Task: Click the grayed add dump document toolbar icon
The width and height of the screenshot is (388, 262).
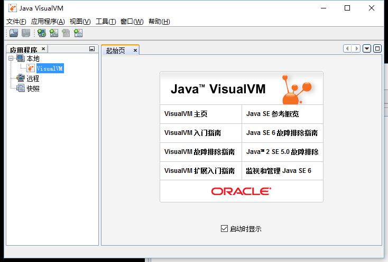Action: pos(66,33)
